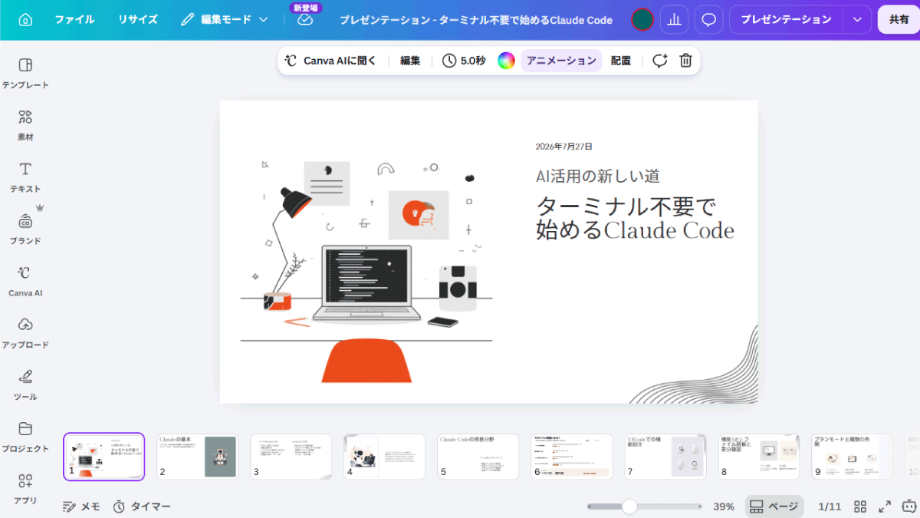This screenshot has height=518, width=920.
Task: Expand the 編集モード dropdown
Action: (225, 20)
